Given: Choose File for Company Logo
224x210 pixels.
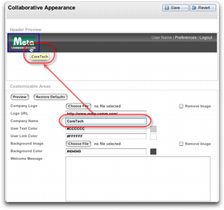Looking at the screenshot, I should [x=78, y=106].
